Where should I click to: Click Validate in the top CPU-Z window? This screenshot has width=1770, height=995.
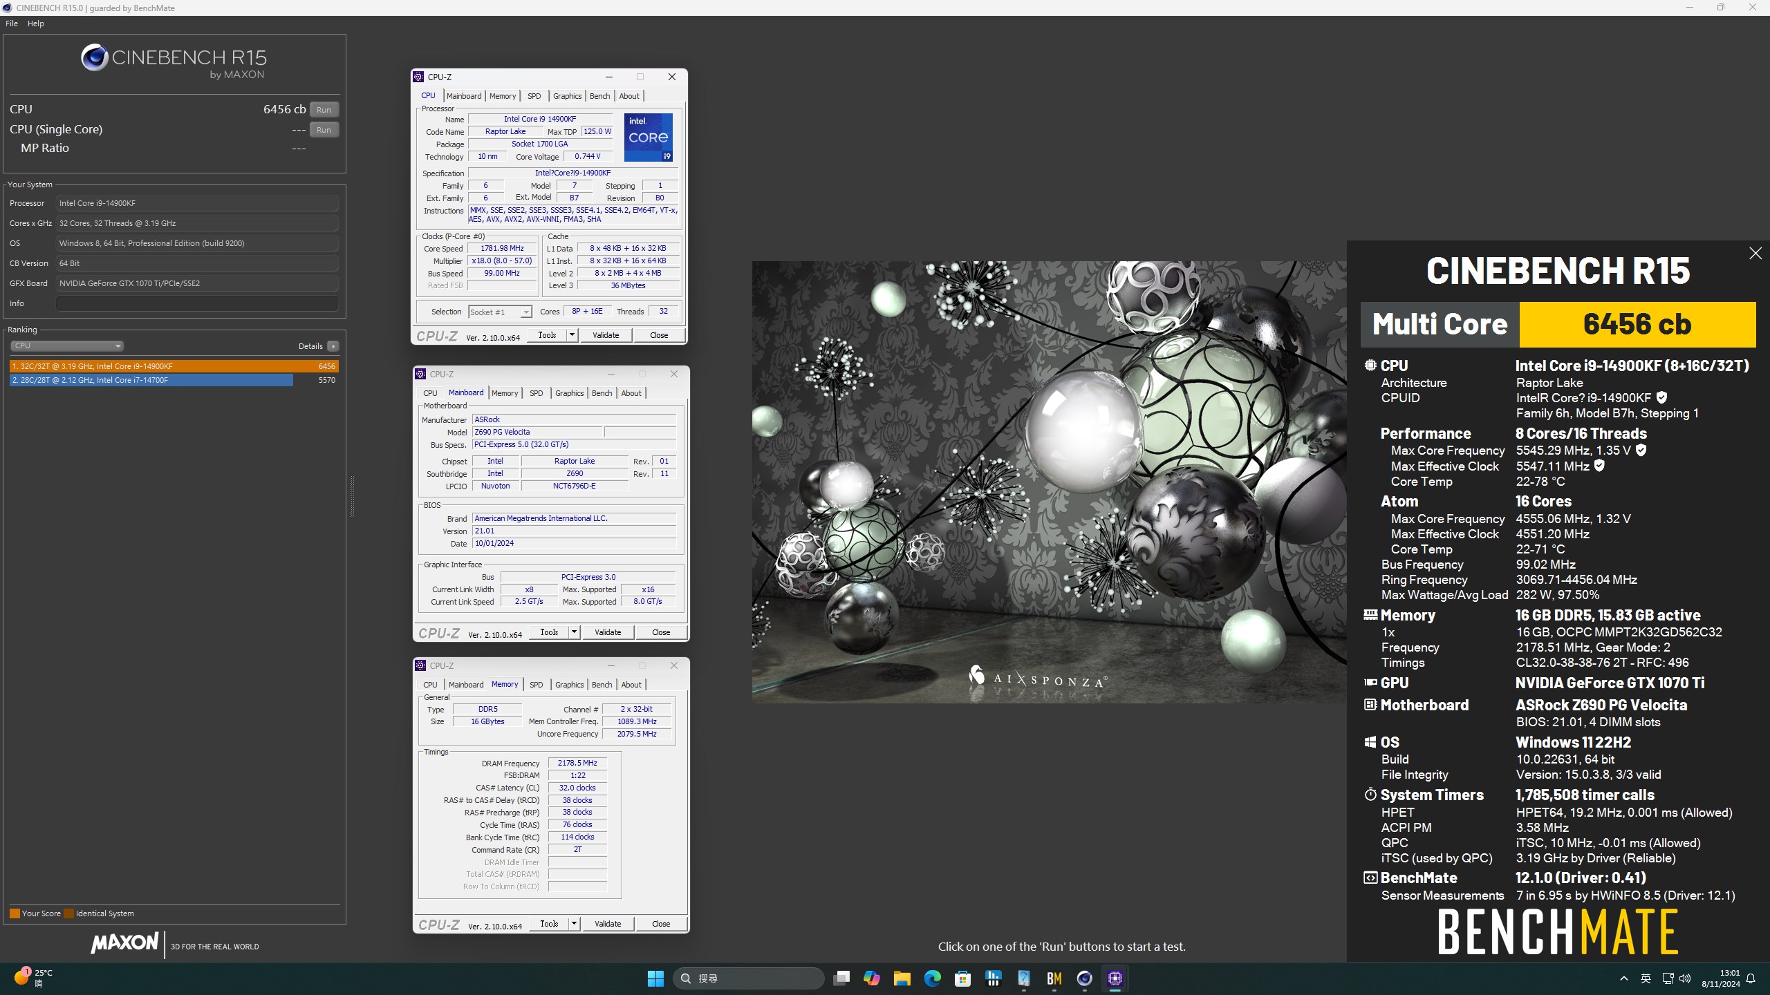click(x=606, y=335)
